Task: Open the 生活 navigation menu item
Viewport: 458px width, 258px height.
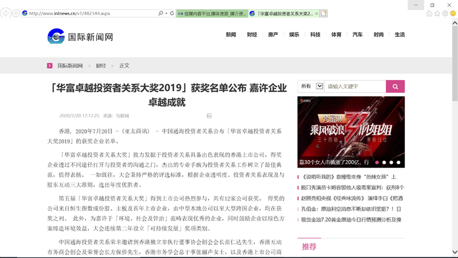Action: tap(400, 35)
